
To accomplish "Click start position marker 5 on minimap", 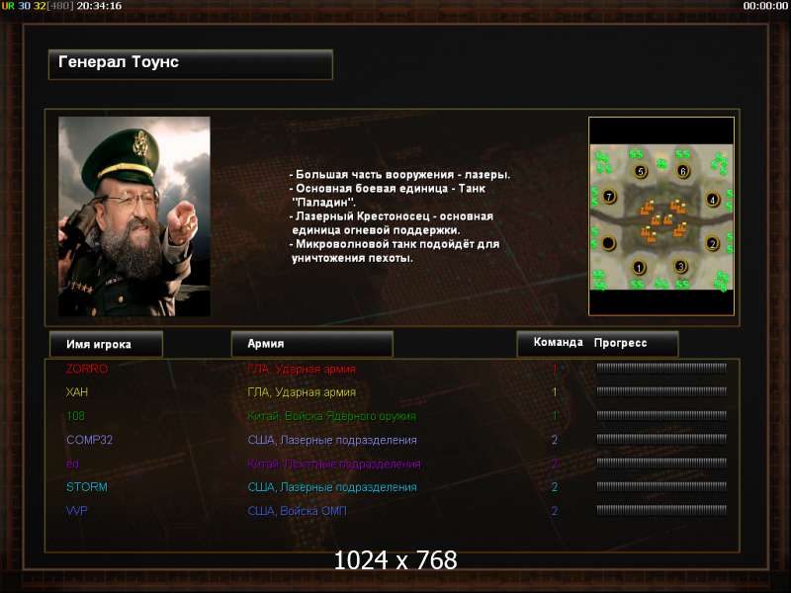I will [x=640, y=171].
